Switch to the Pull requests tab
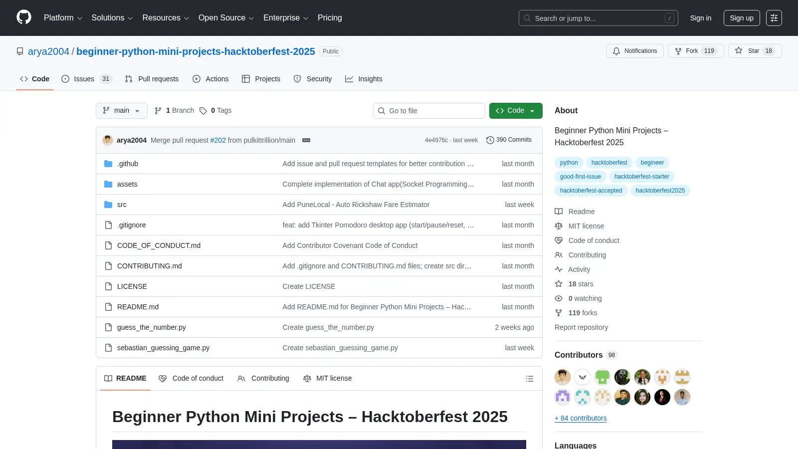Screen dimensions: 798x449 (152, 79)
